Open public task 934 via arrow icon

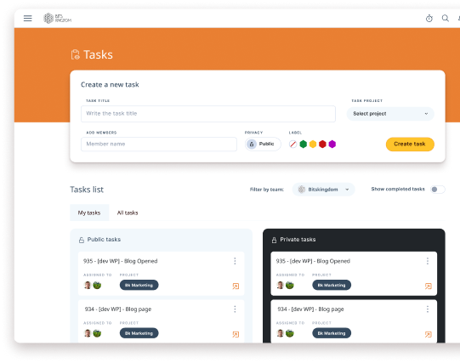click(236, 334)
